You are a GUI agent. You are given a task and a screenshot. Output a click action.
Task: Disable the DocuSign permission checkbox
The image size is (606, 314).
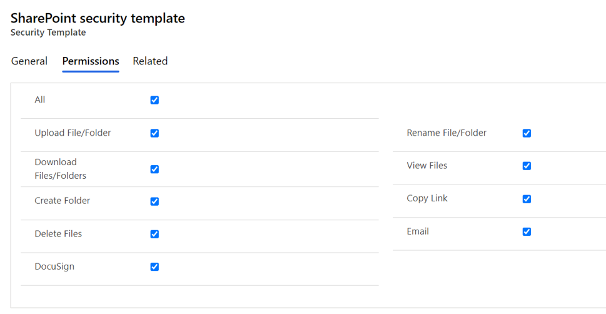tap(154, 267)
